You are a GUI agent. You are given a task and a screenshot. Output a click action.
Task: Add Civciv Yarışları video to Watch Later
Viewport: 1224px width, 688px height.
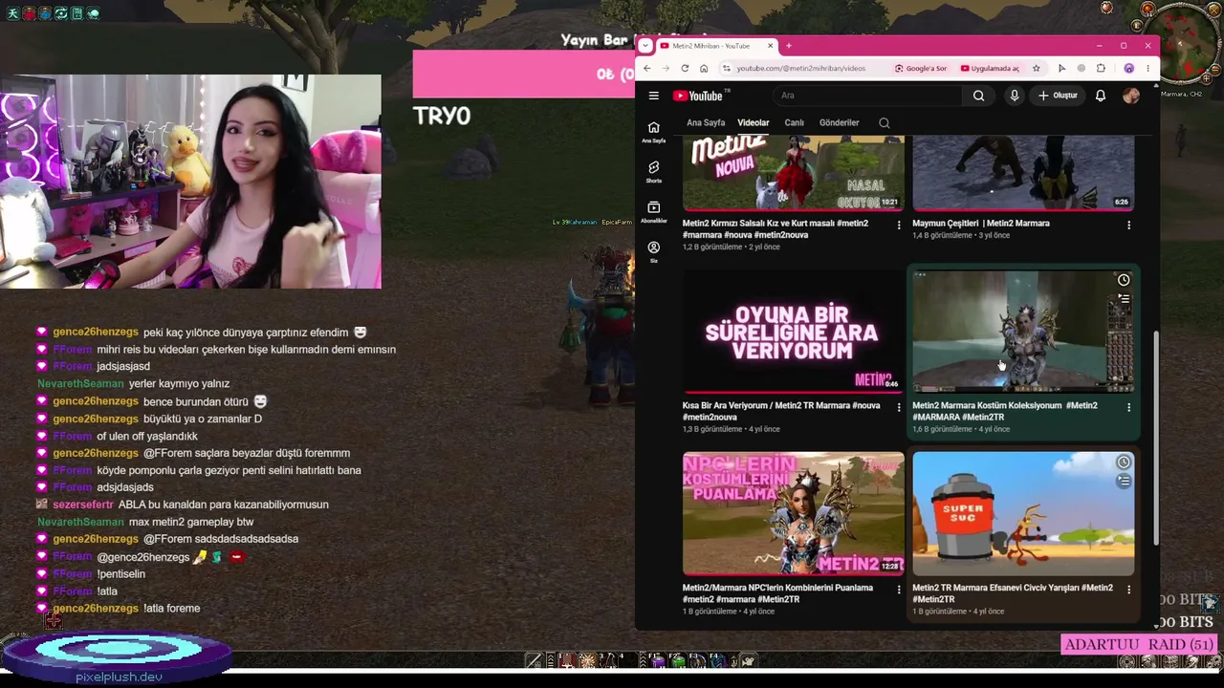[x=1124, y=462]
